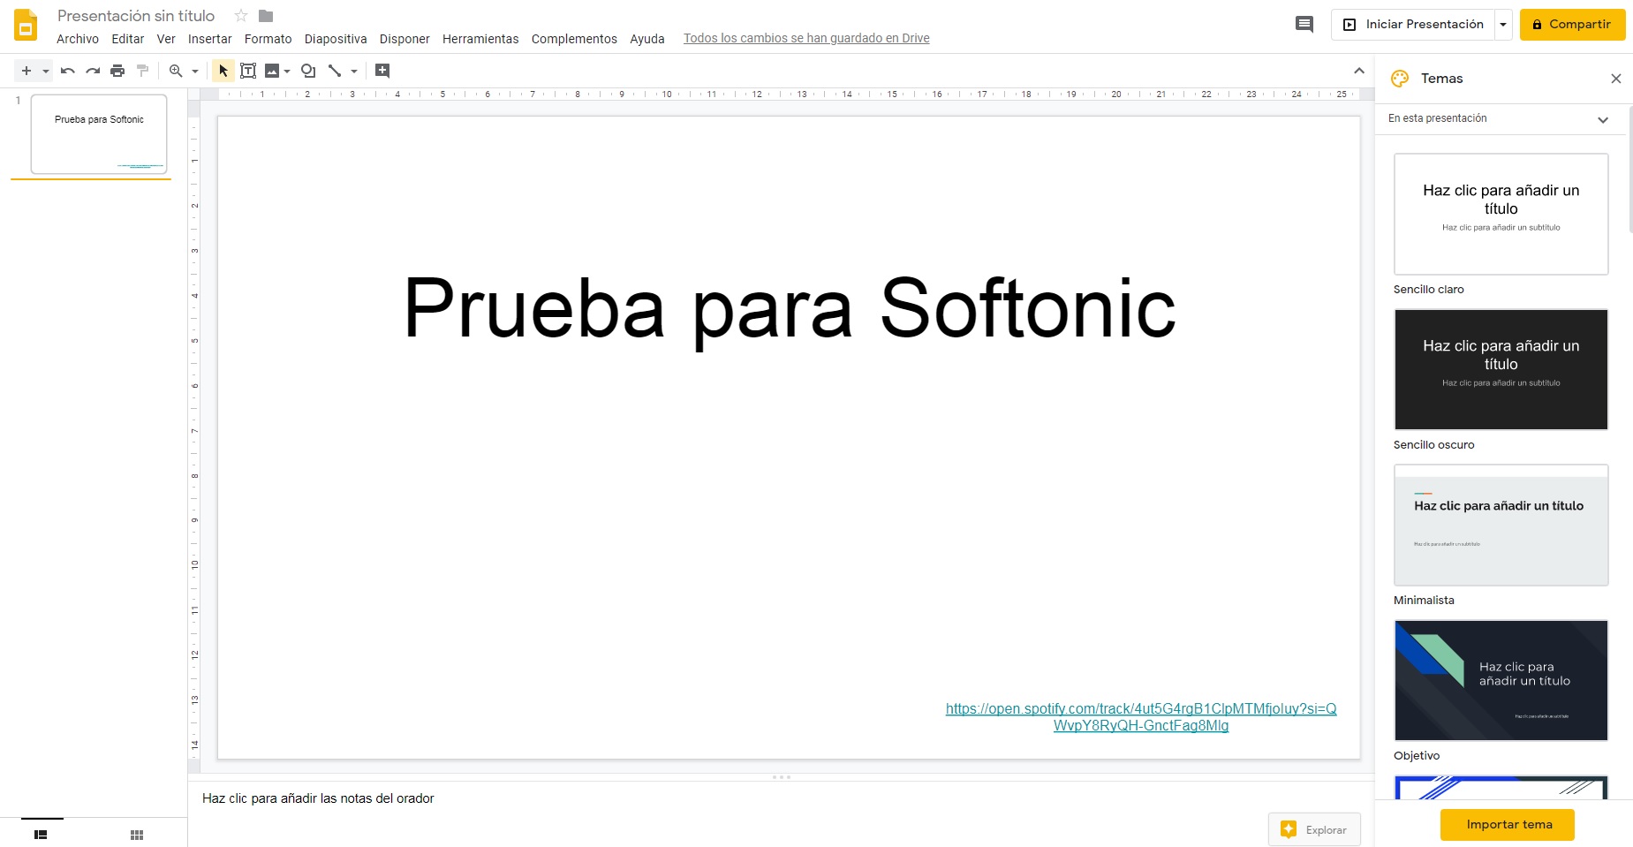Select slide 1 thumbnail in filmstrip
Viewport: 1633px width, 847px height.
tap(99, 134)
